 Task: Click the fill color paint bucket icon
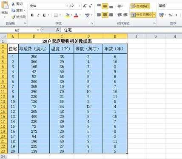(x=68, y=15)
